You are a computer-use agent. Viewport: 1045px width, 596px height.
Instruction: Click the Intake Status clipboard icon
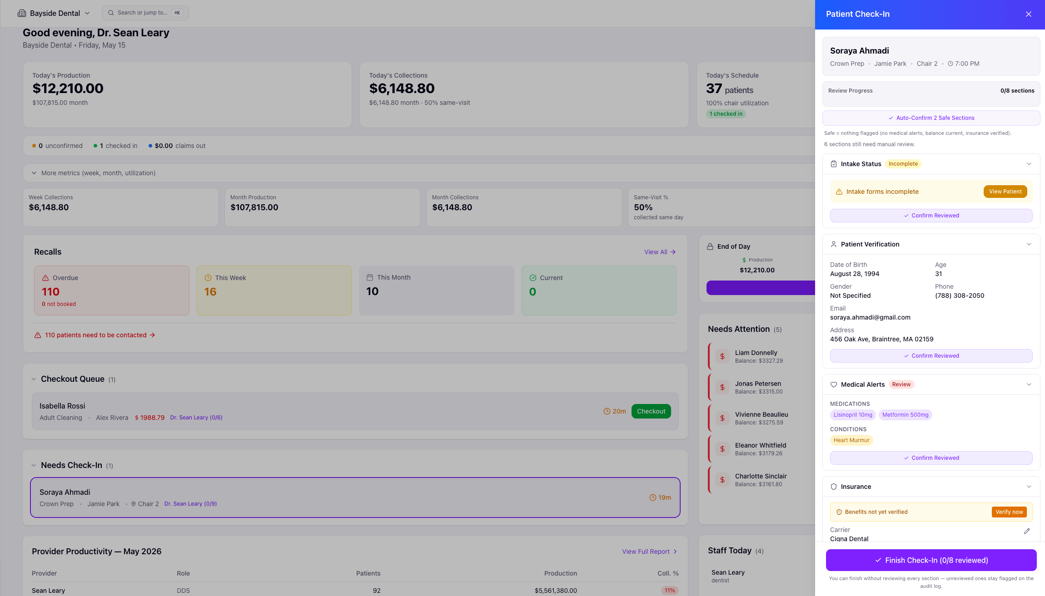coord(834,164)
